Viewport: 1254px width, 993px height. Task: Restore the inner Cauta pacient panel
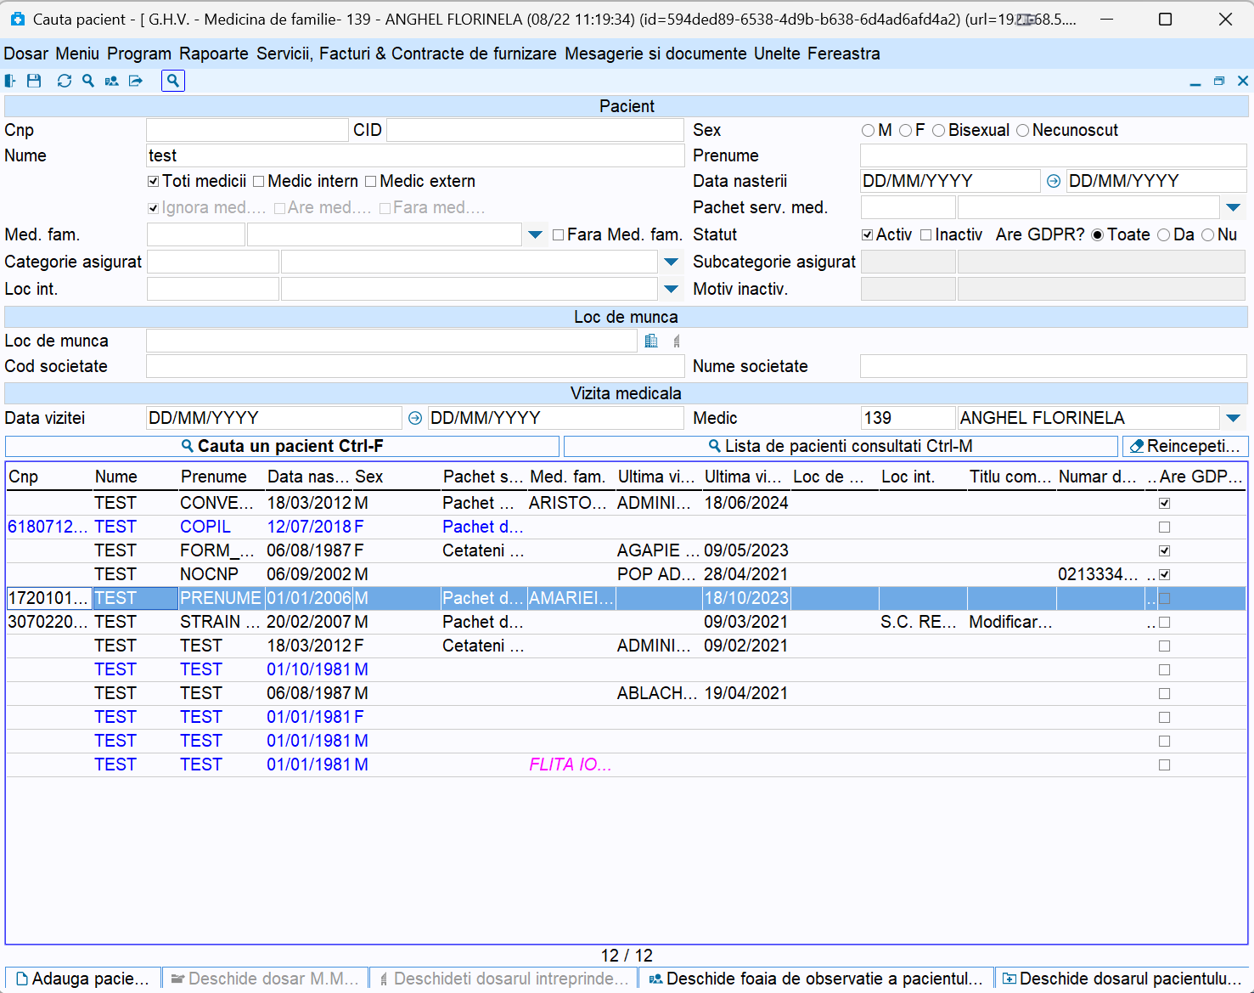click(1219, 82)
